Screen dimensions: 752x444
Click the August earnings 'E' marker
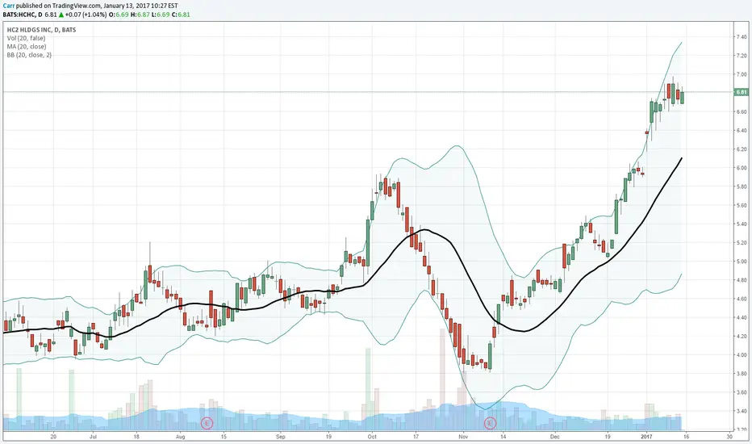point(207,423)
